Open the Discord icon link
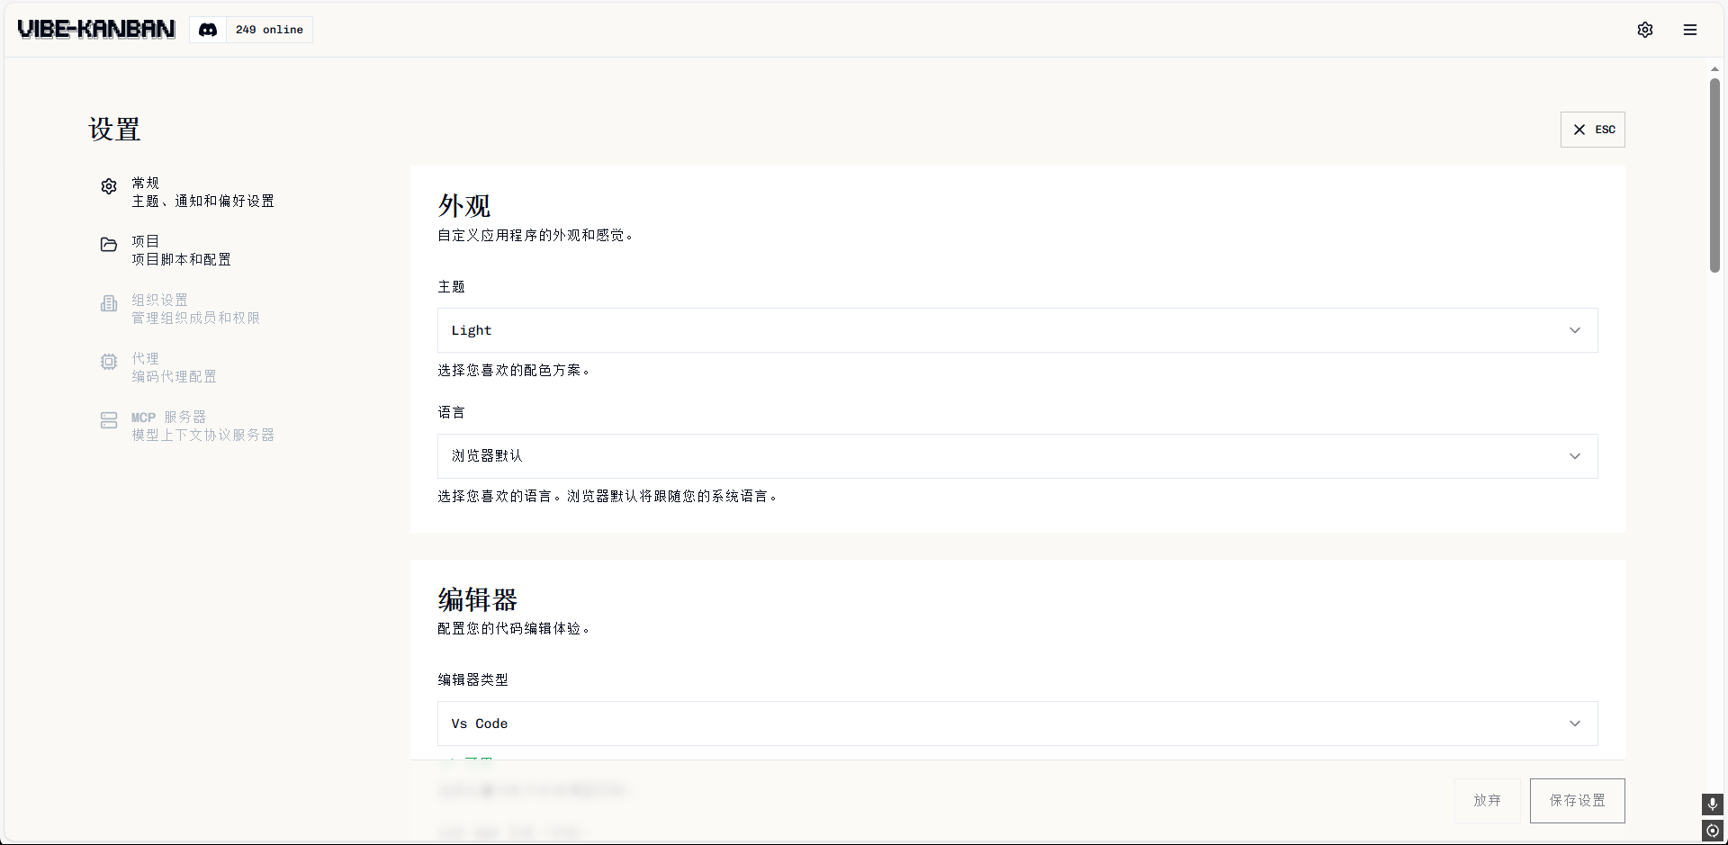The width and height of the screenshot is (1728, 845). (x=208, y=30)
